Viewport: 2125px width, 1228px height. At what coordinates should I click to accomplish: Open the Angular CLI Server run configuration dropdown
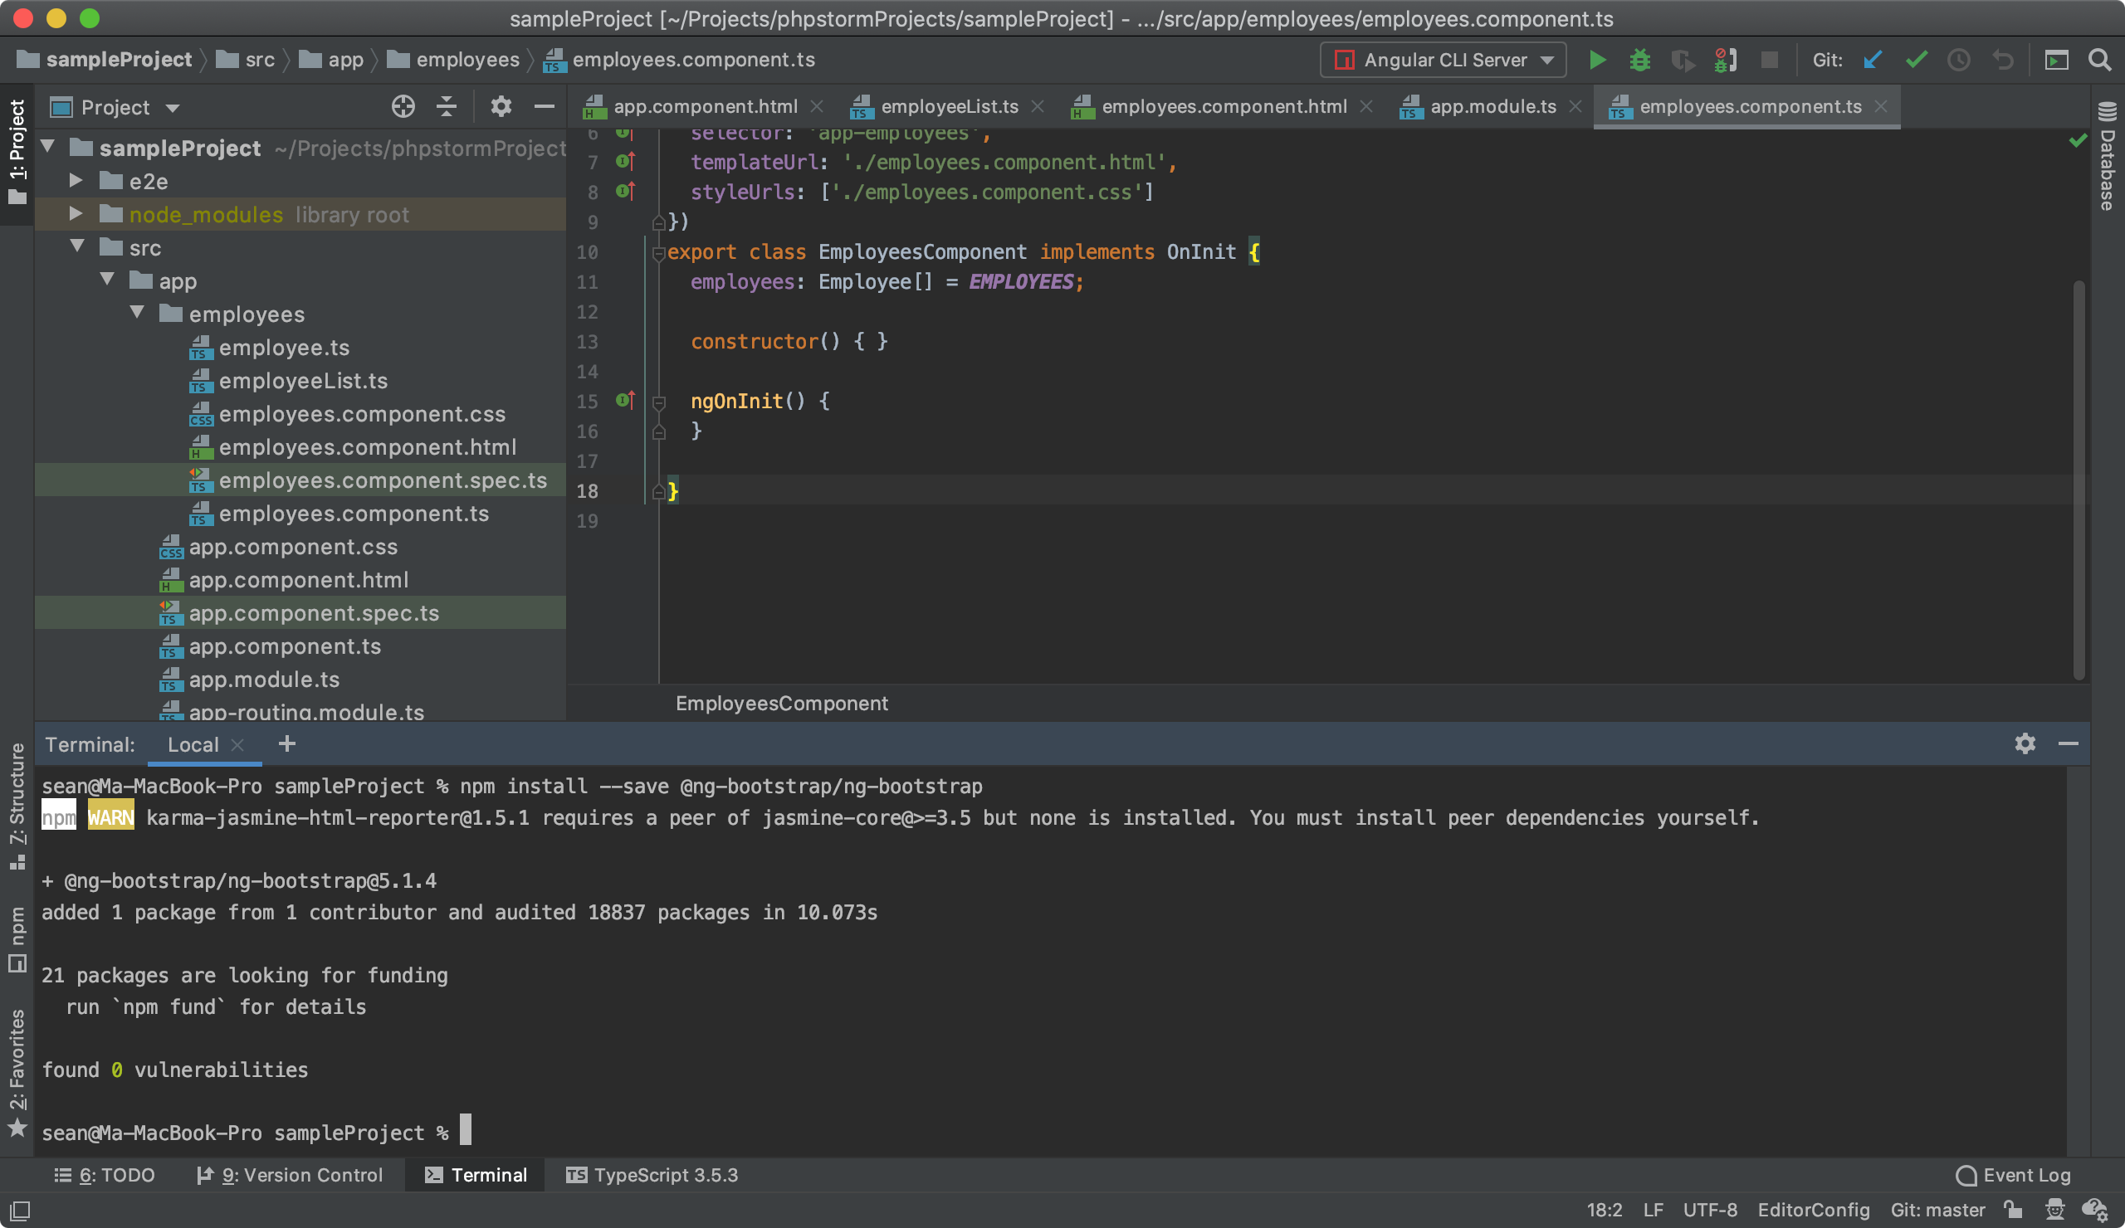[x=1548, y=60]
